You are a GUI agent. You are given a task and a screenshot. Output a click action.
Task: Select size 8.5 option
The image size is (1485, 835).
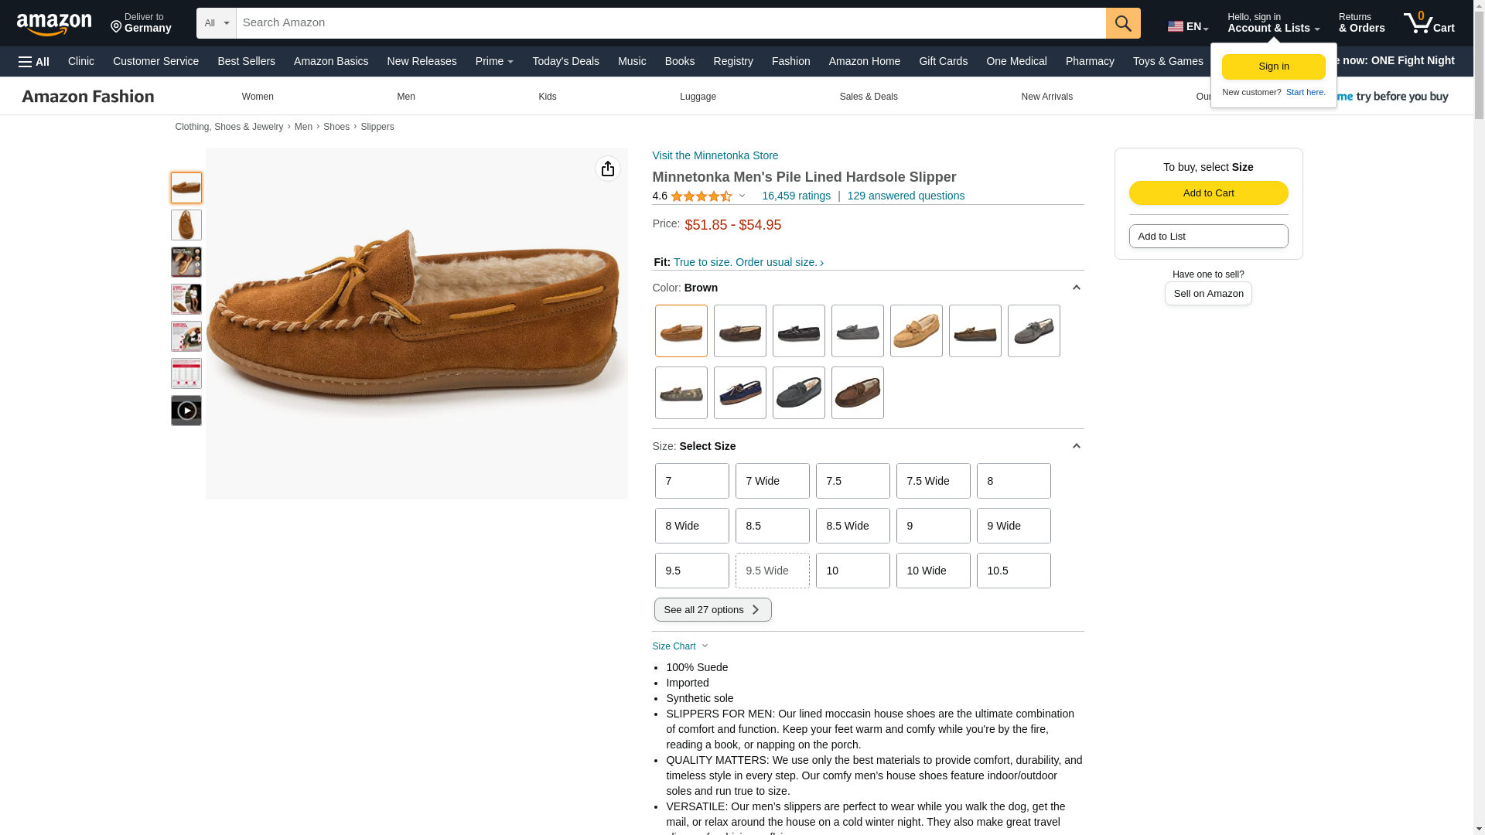point(772,526)
